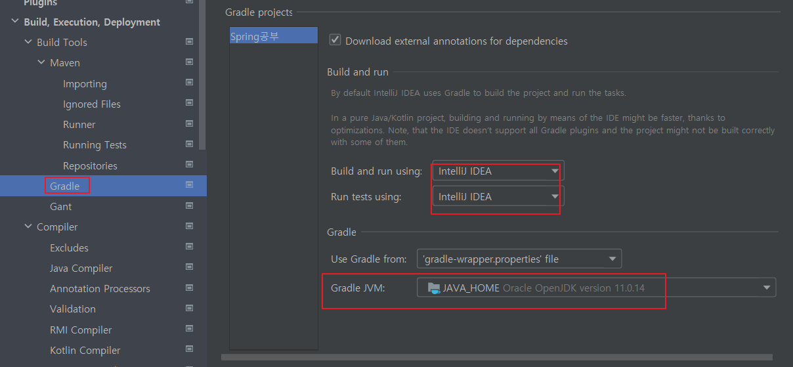Viewport: 793px width, 367px height.
Task: Click the Gradle projects section heading
Action: pyautogui.click(x=259, y=12)
